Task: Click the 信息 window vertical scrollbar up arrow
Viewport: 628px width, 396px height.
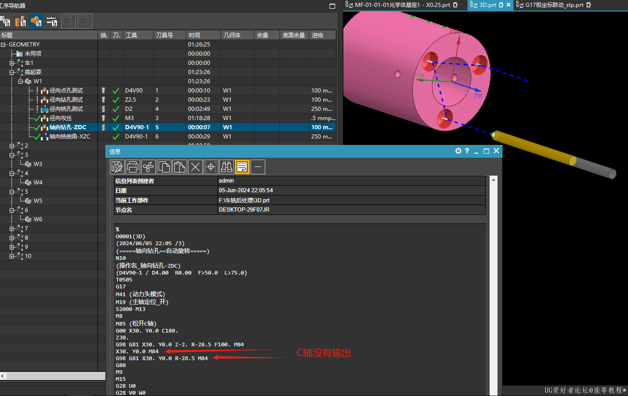Action: click(x=493, y=180)
